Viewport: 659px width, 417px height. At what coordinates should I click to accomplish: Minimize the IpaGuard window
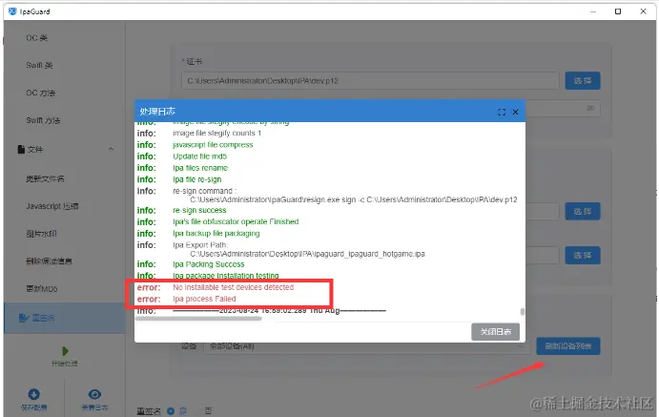tap(593, 11)
